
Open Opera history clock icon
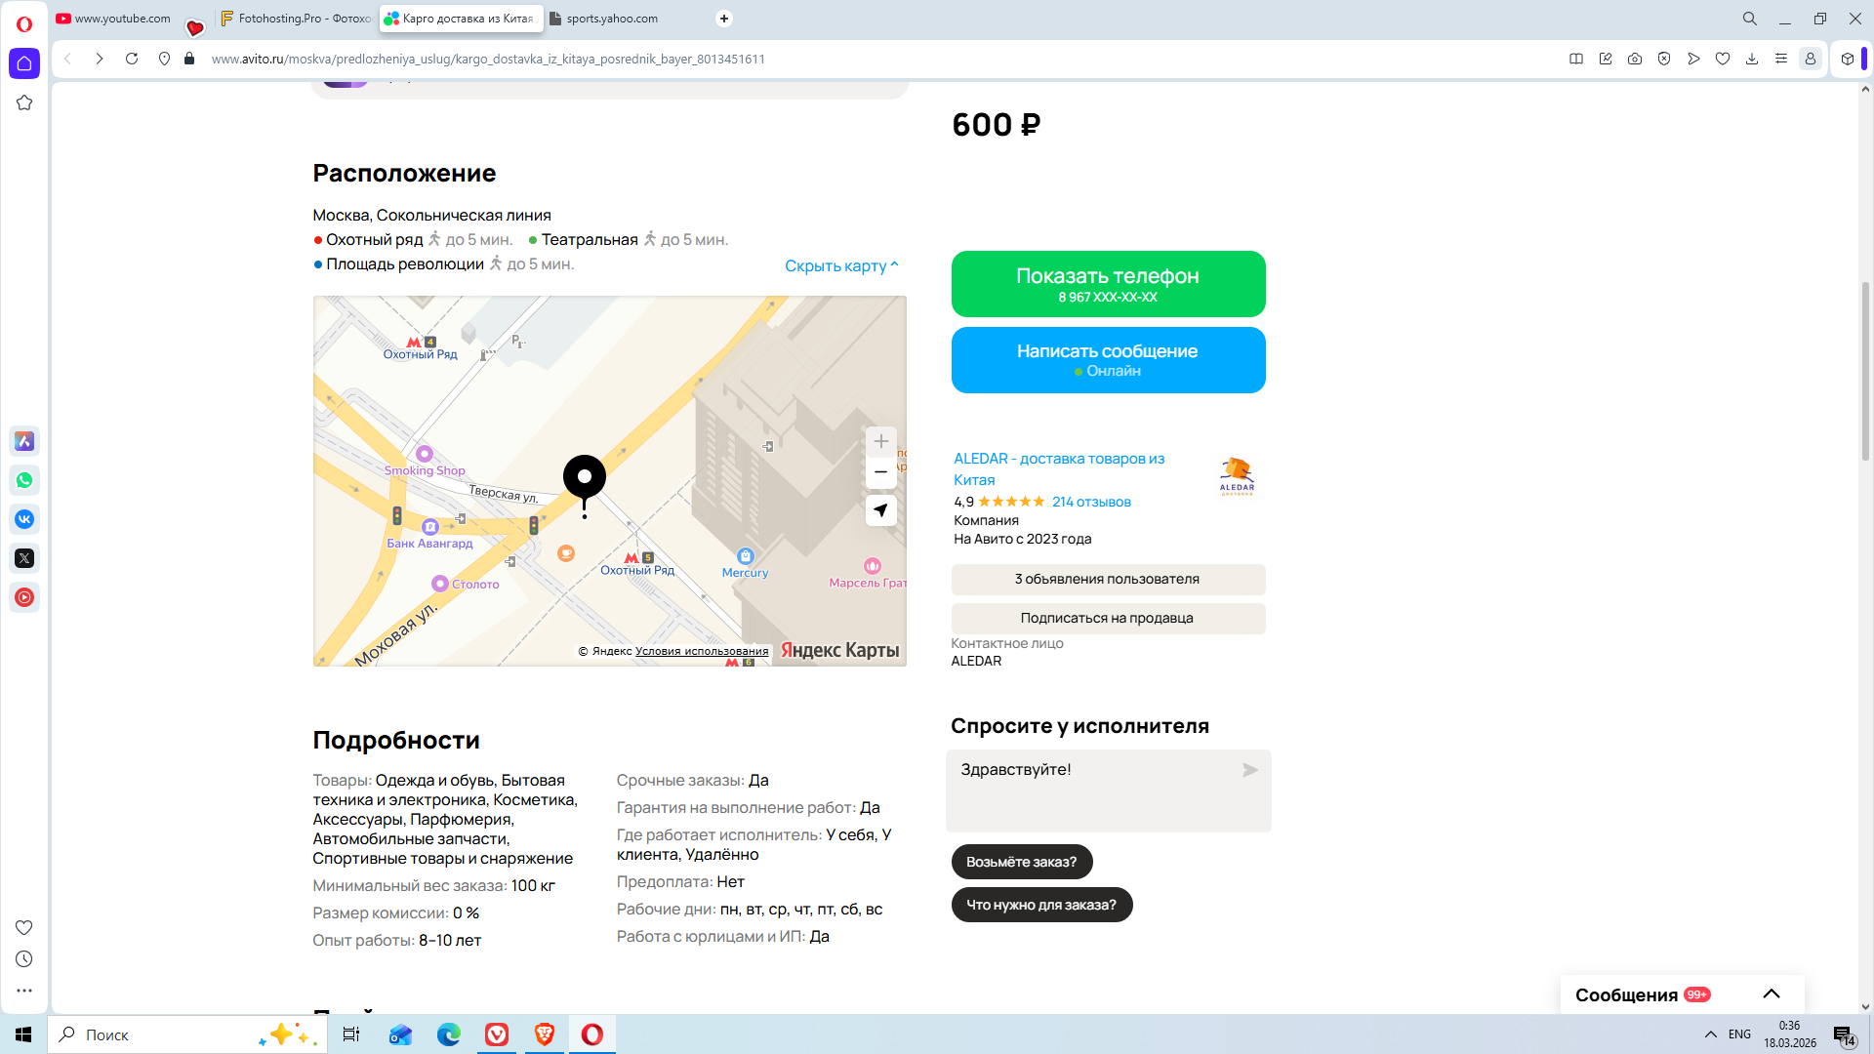tap(24, 959)
